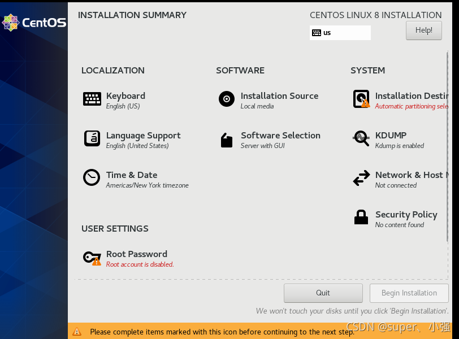Click the Language Support icon
Image resolution: width=459 pixels, height=339 pixels.
point(92,138)
